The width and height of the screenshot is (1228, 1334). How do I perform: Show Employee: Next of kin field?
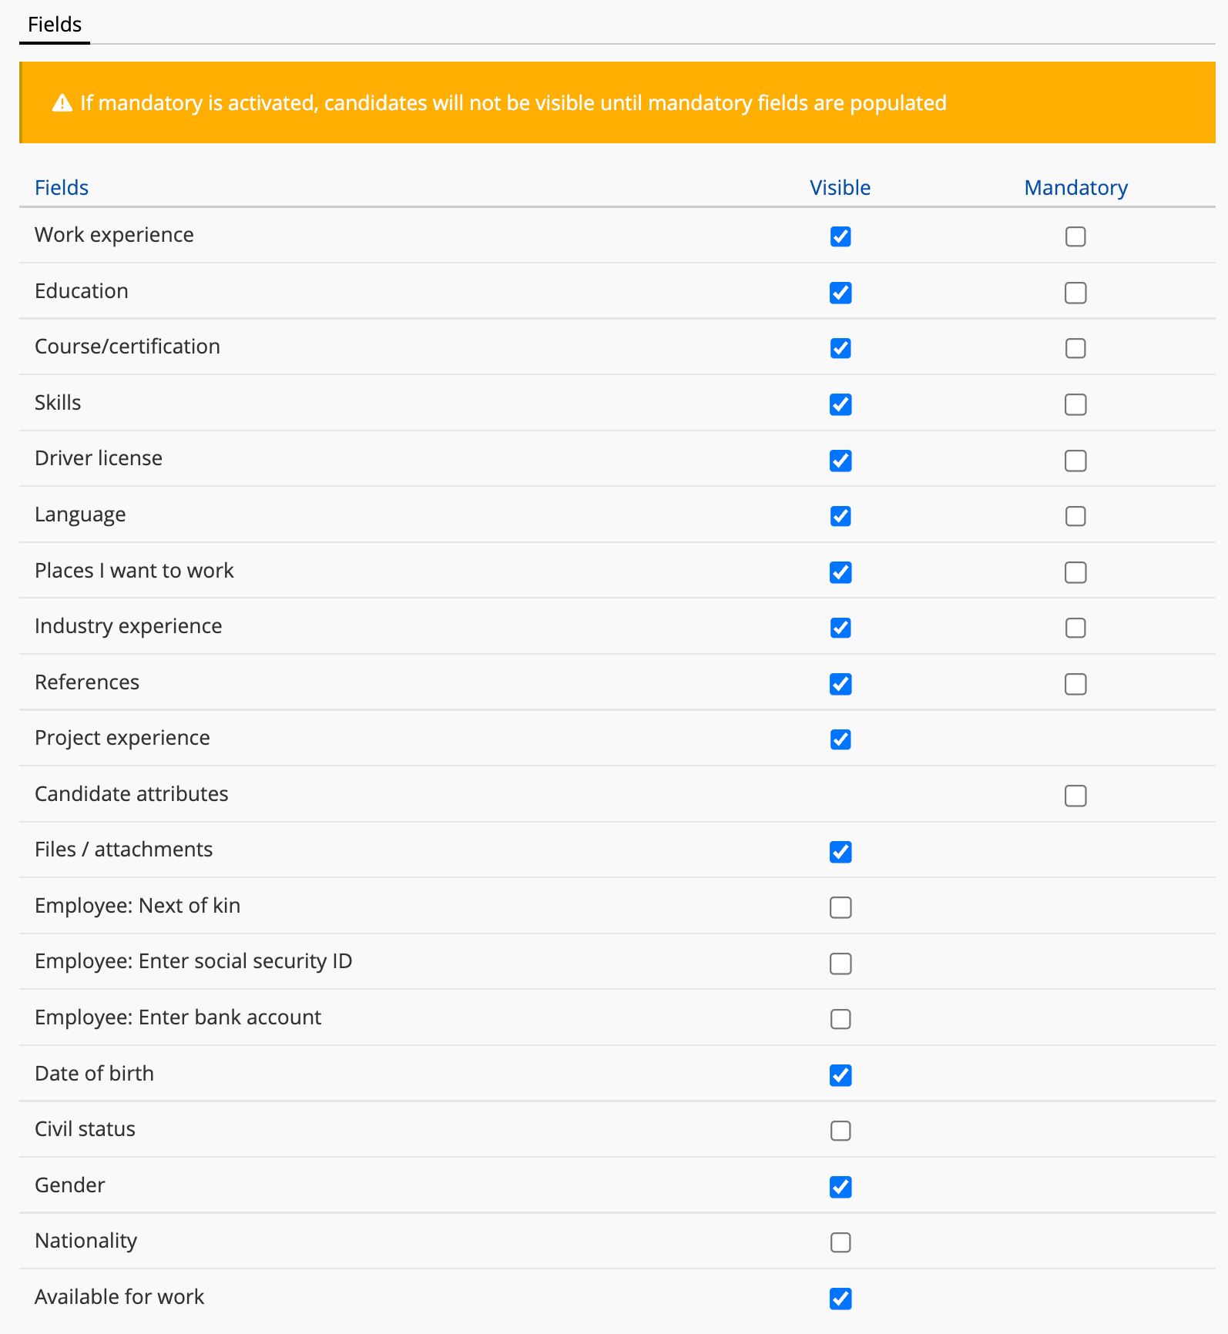pos(840,907)
